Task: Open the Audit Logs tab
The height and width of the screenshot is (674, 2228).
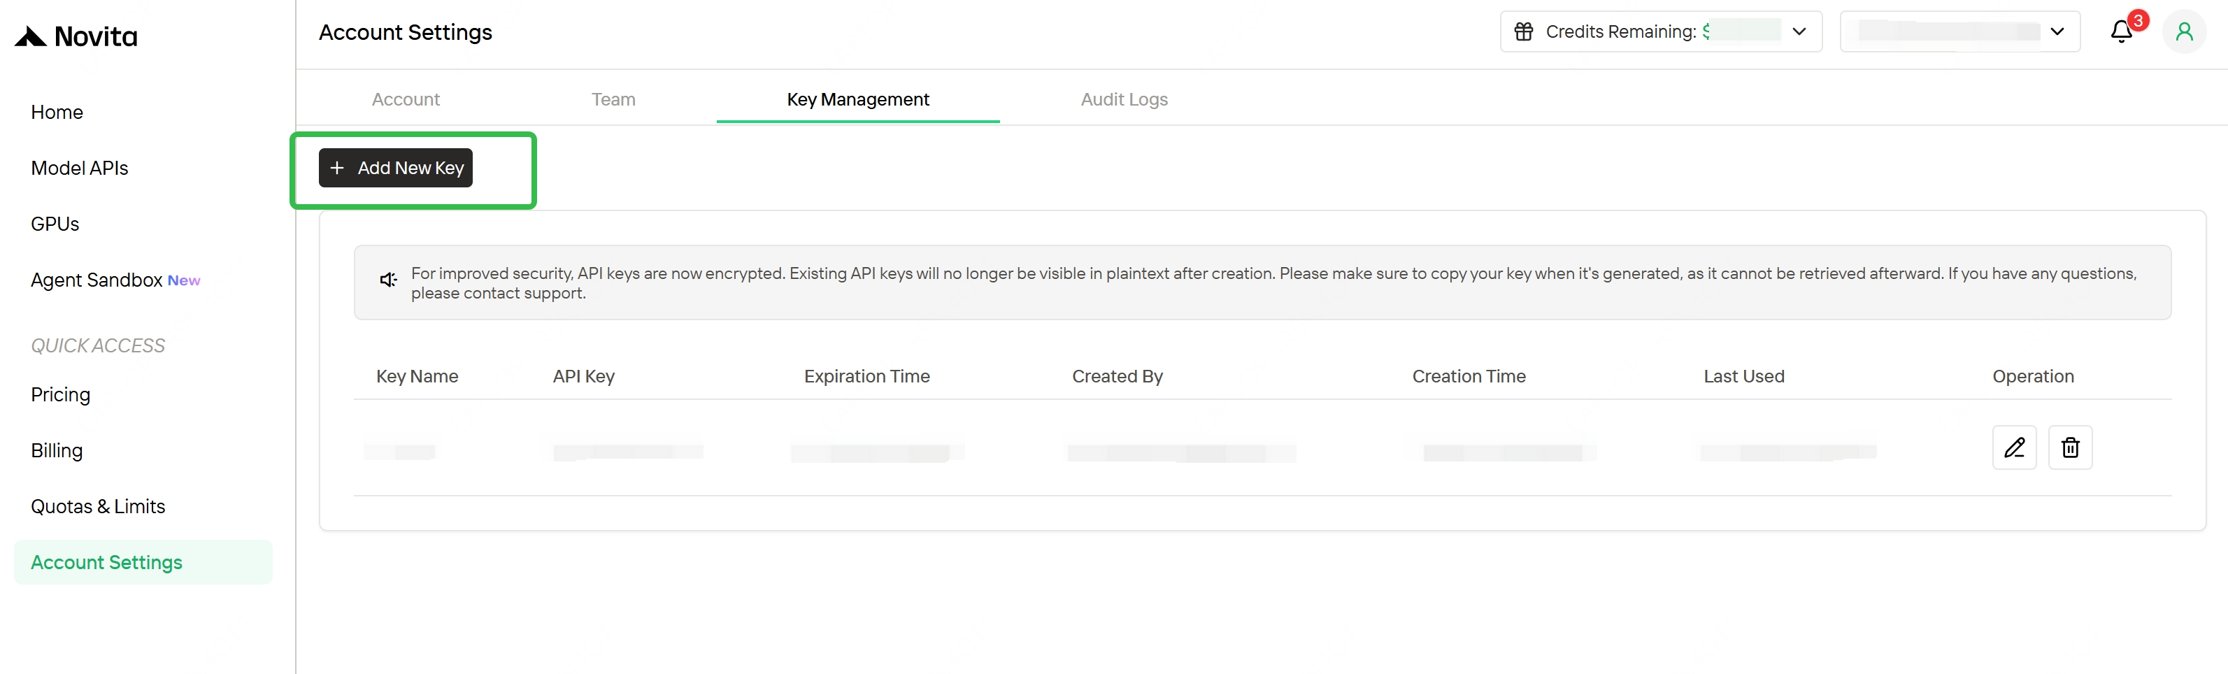Action: coord(1124,99)
